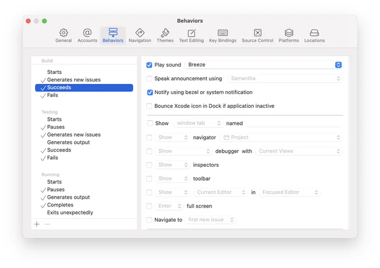Select Running Completes behavior
Screen dimensions: 380x268
pyautogui.click(x=84, y=205)
